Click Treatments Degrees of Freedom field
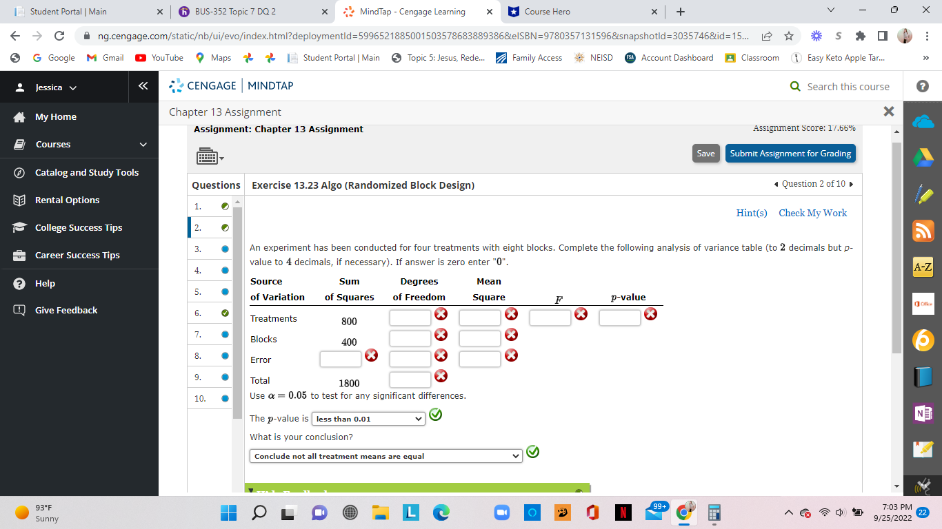Image resolution: width=942 pixels, height=529 pixels. point(410,318)
